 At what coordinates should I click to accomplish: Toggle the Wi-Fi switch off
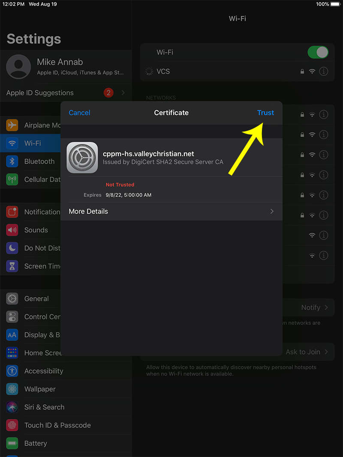[x=318, y=52]
